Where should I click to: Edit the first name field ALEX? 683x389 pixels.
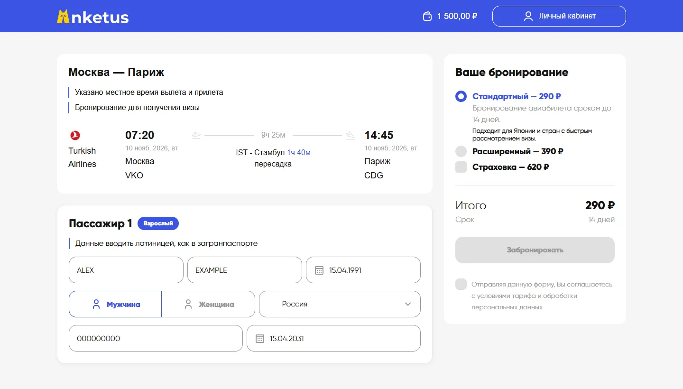point(126,270)
